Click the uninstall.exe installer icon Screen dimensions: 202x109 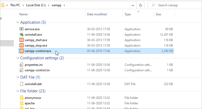click(x=22, y=35)
